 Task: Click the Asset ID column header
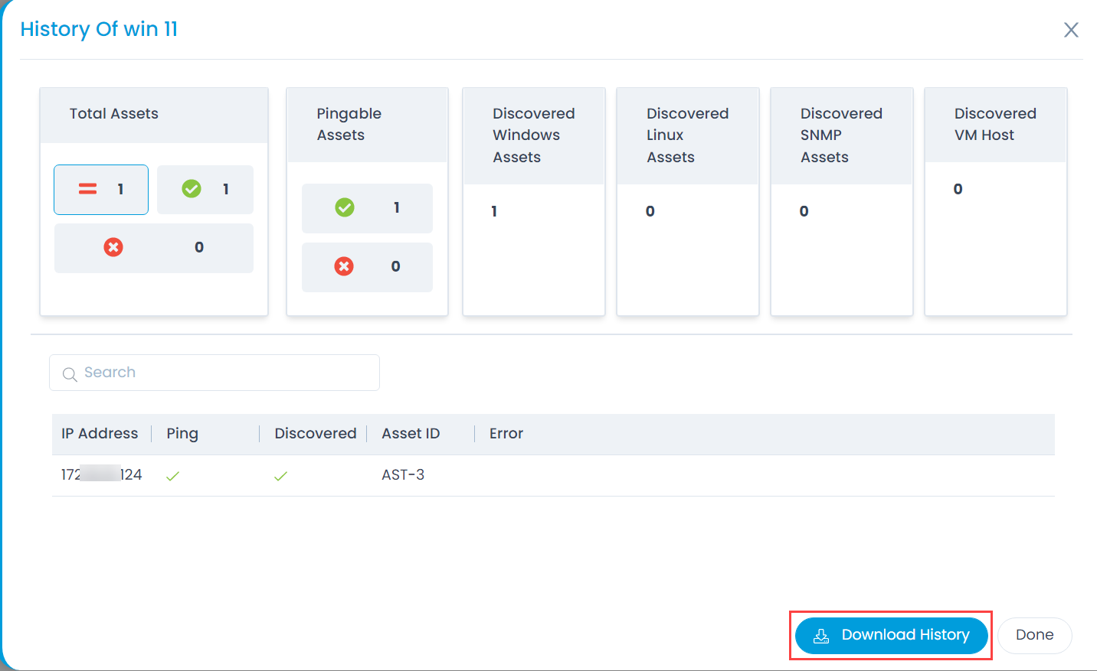411,434
